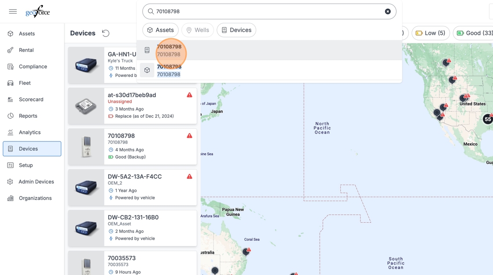The width and height of the screenshot is (493, 275).
Task: Open Scorecard from the sidebar
Action: coord(31,99)
